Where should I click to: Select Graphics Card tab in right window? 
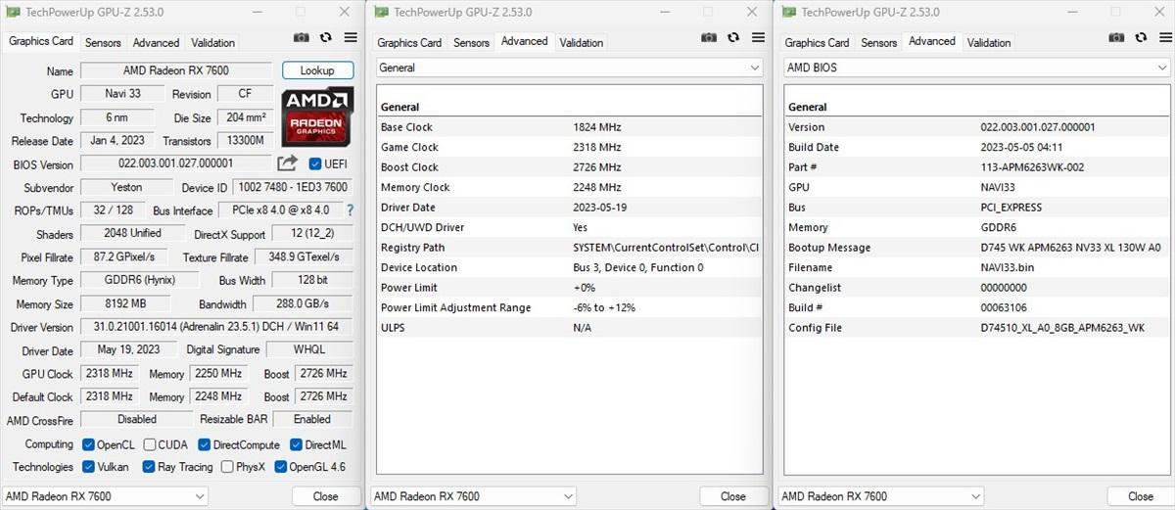pyautogui.click(x=817, y=43)
